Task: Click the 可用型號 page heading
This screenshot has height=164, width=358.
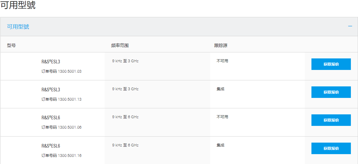Action: pyautogui.click(x=18, y=5)
